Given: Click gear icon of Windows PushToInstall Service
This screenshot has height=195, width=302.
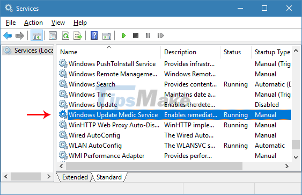Looking at the screenshot, I should (63, 63).
